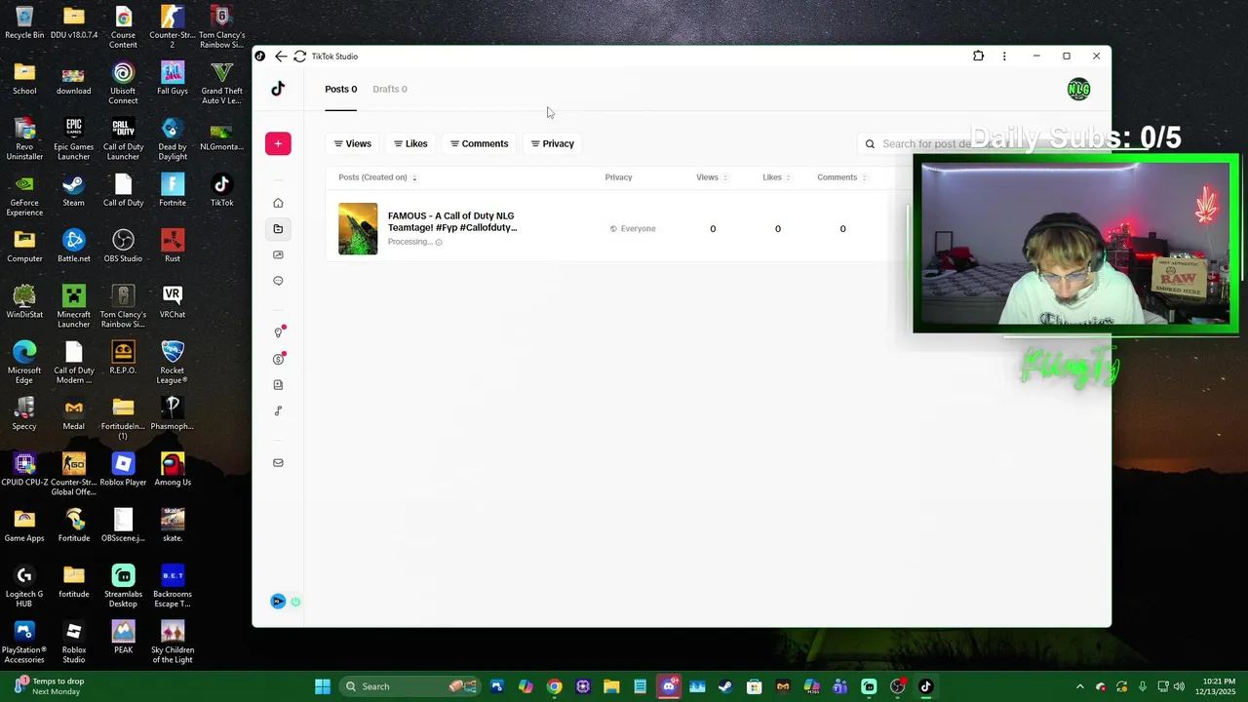Select the OBS Studio desktop shortcut
This screenshot has height=702, width=1248.
[x=123, y=246]
